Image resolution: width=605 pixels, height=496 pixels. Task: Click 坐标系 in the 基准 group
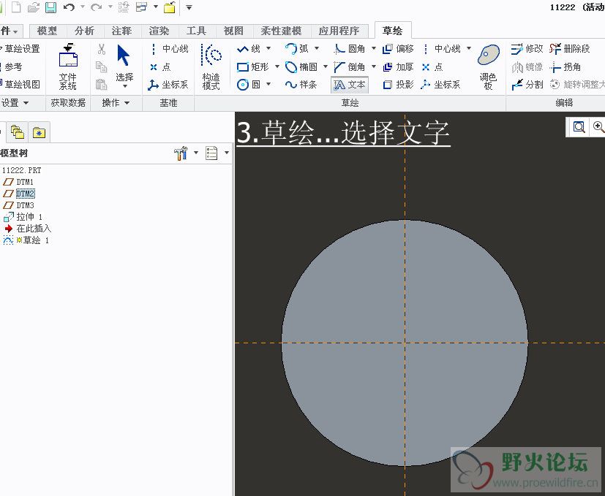pos(168,85)
